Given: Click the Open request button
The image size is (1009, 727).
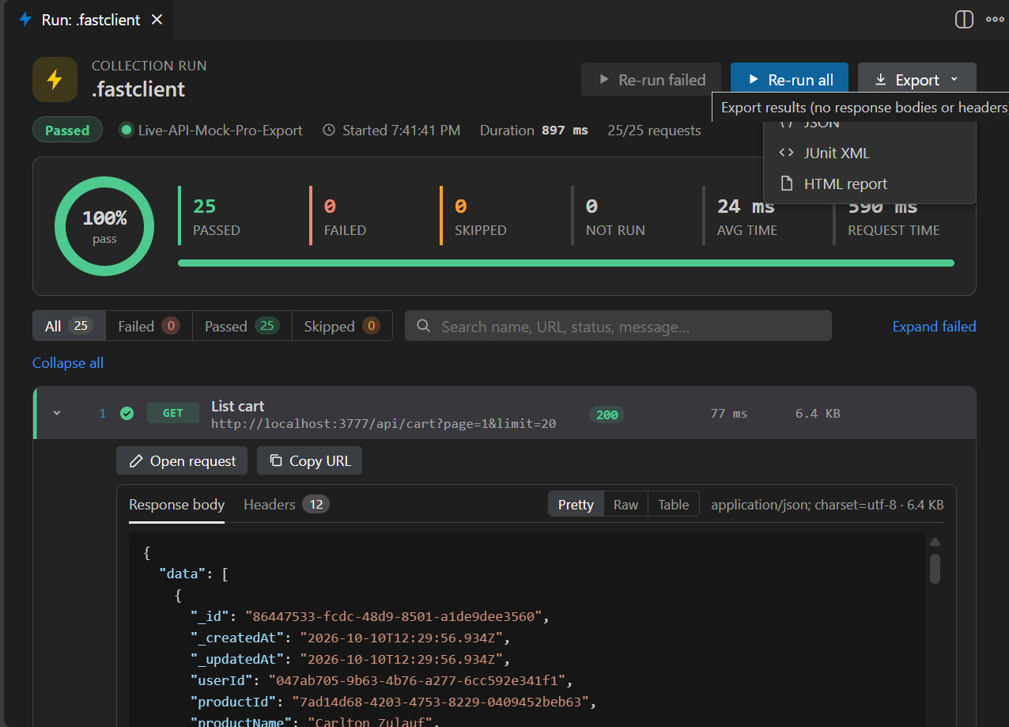Looking at the screenshot, I should coord(182,460).
